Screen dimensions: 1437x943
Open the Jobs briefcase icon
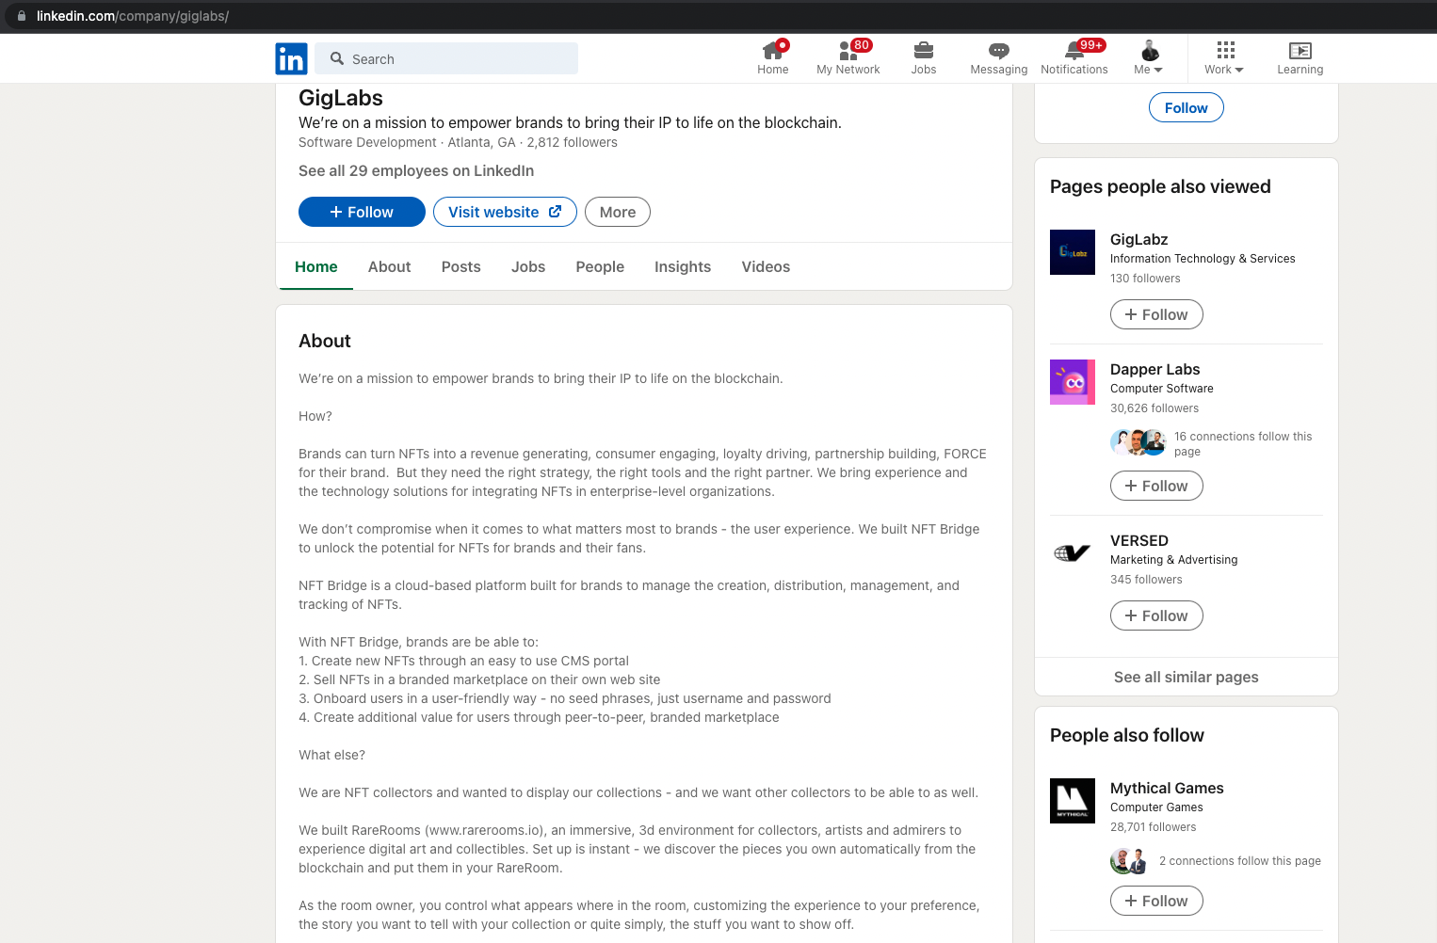(x=924, y=51)
